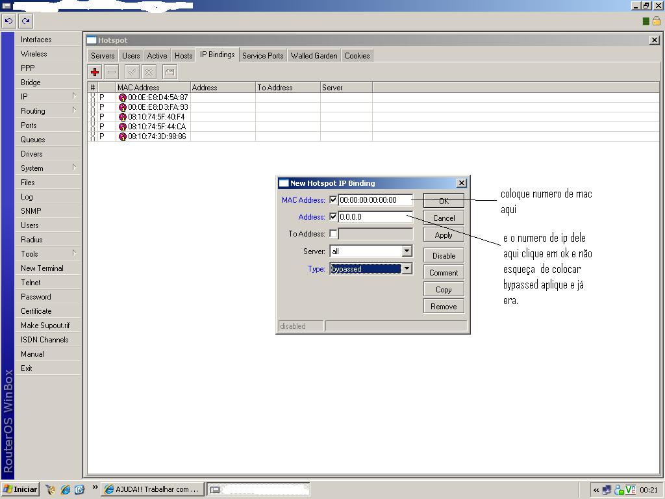Toggle the MAC Address checkbox
This screenshot has width=665, height=499.
pyautogui.click(x=333, y=200)
